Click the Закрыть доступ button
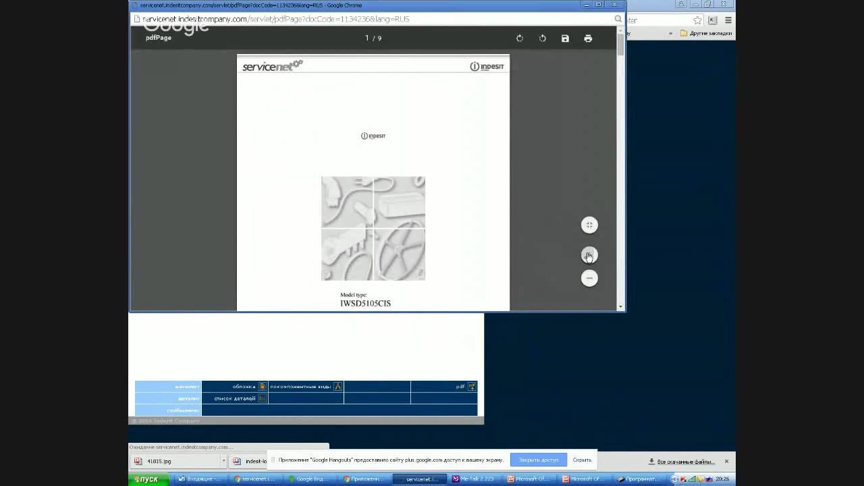 (x=539, y=460)
